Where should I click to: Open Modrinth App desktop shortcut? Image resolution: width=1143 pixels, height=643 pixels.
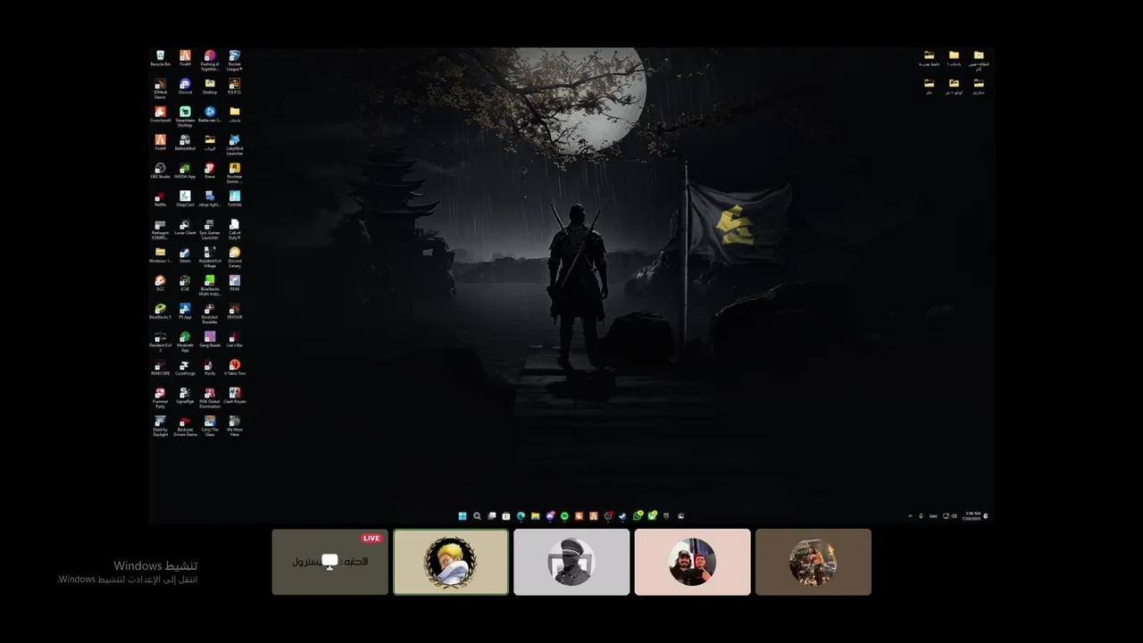tap(185, 341)
